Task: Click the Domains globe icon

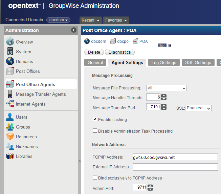Action: click(x=10, y=61)
